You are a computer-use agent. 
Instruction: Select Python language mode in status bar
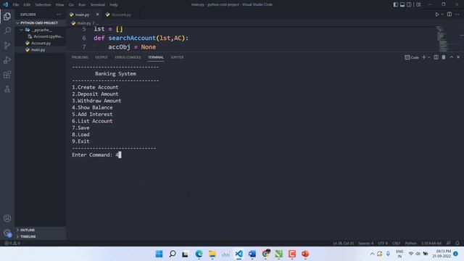410,243
